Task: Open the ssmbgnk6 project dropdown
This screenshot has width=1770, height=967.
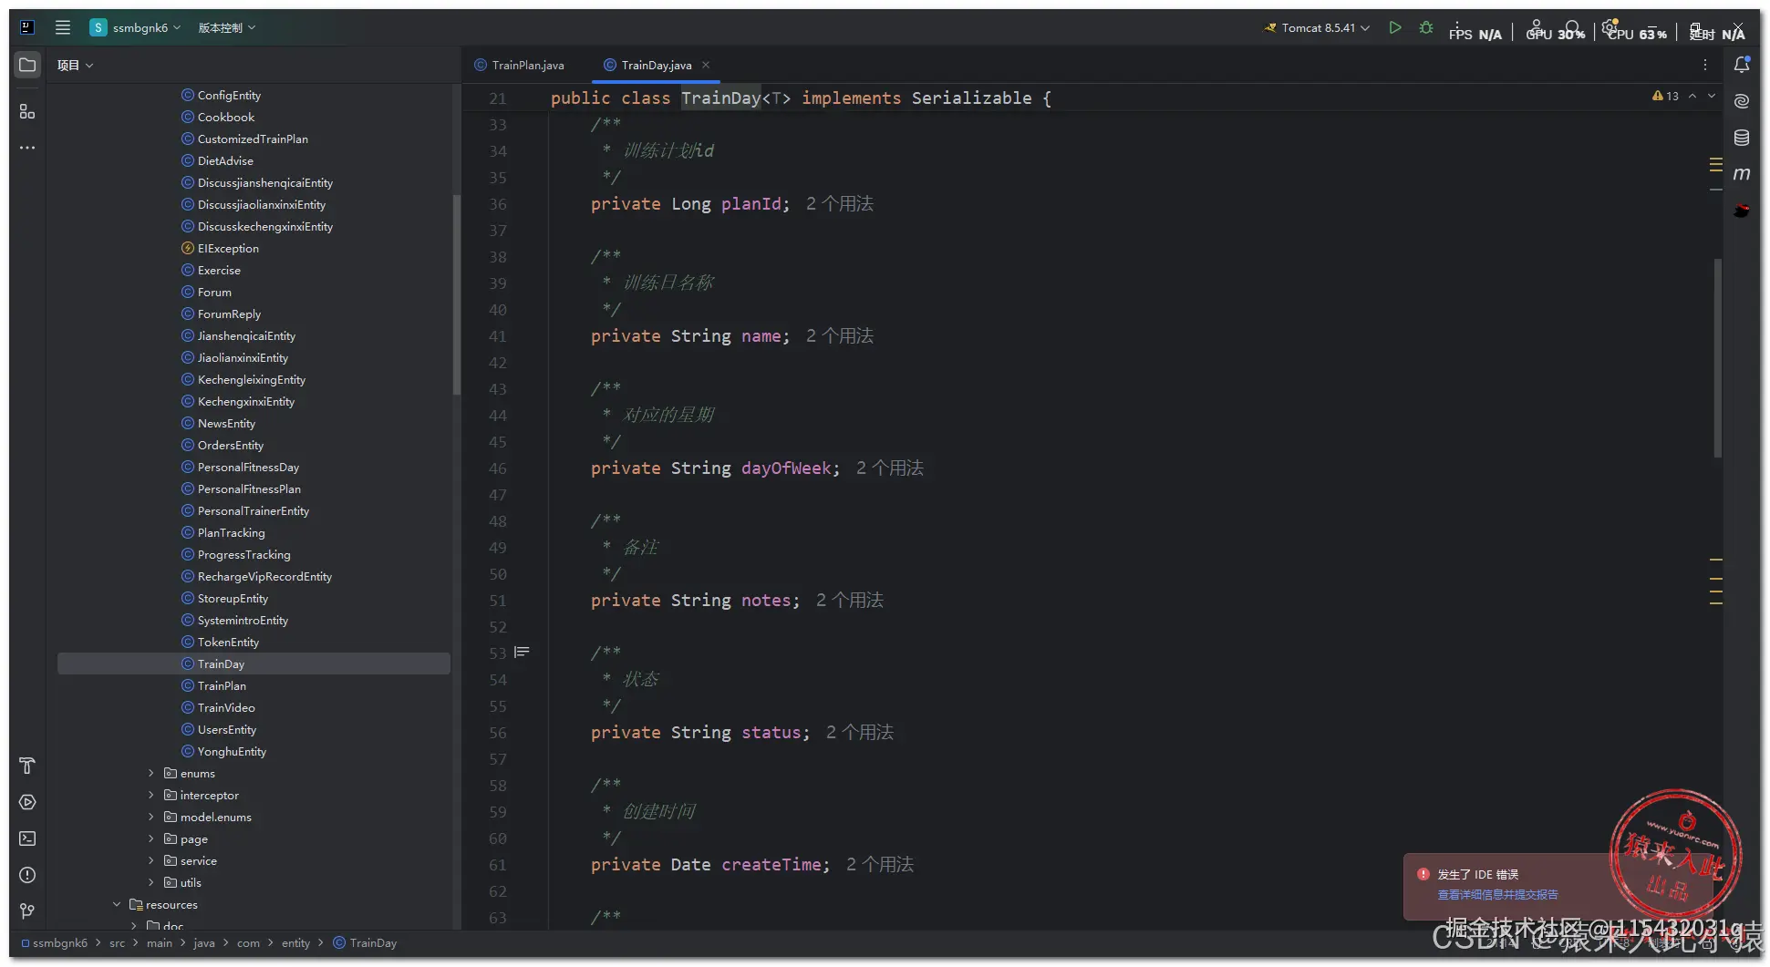Action: tap(135, 27)
